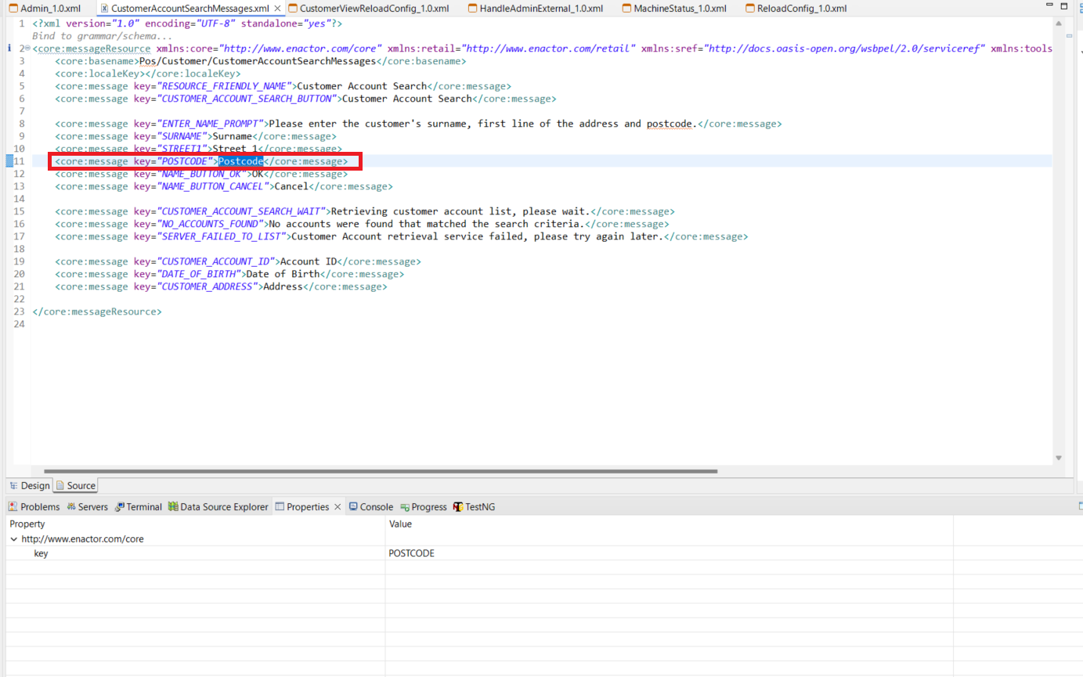Image resolution: width=1083 pixels, height=677 pixels.
Task: Click the 'CUSTOMER_ACCOUNT_SEARCH_BUTTON' key text
Action: coord(247,99)
